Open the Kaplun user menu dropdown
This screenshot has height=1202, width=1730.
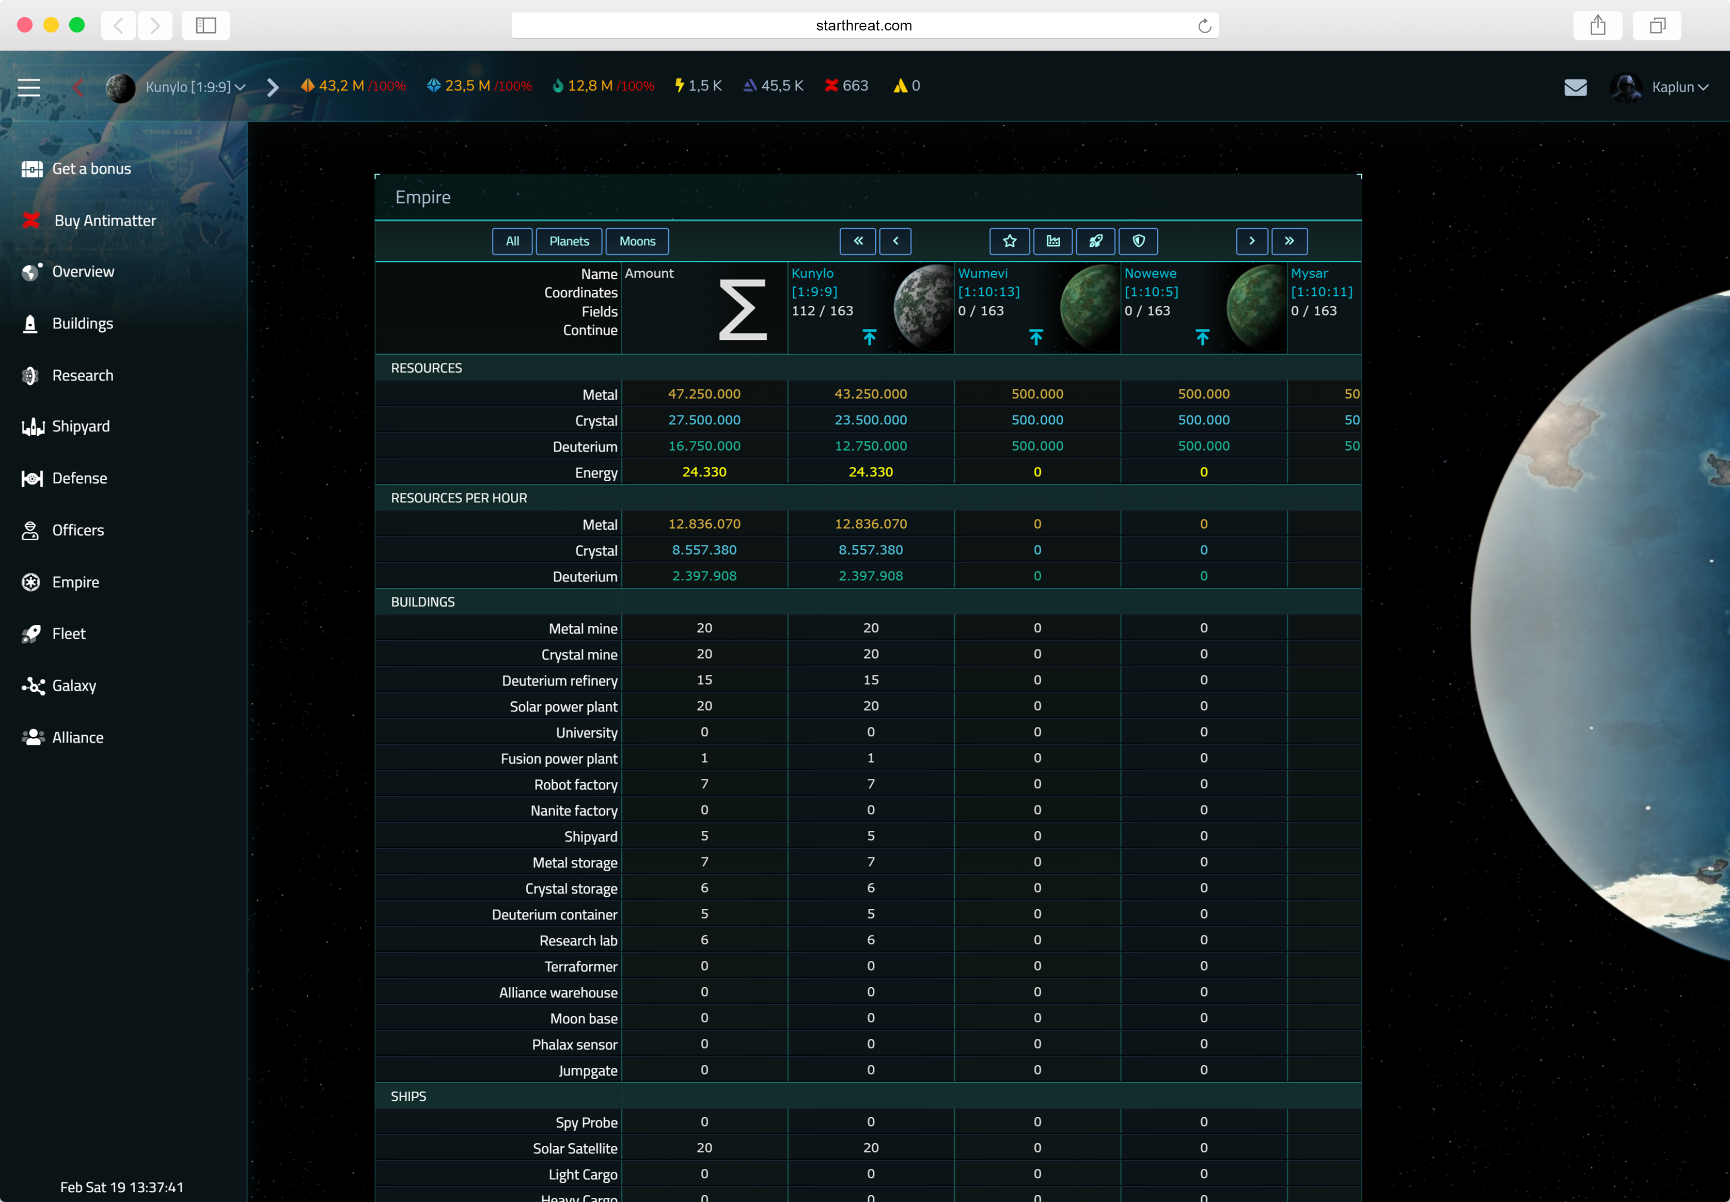point(1679,87)
